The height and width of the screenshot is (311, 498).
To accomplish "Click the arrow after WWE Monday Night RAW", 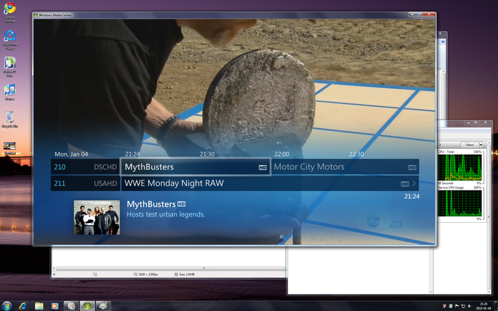I will coord(414,183).
